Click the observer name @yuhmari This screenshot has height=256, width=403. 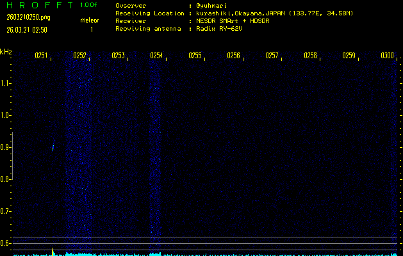pyautogui.click(x=211, y=6)
